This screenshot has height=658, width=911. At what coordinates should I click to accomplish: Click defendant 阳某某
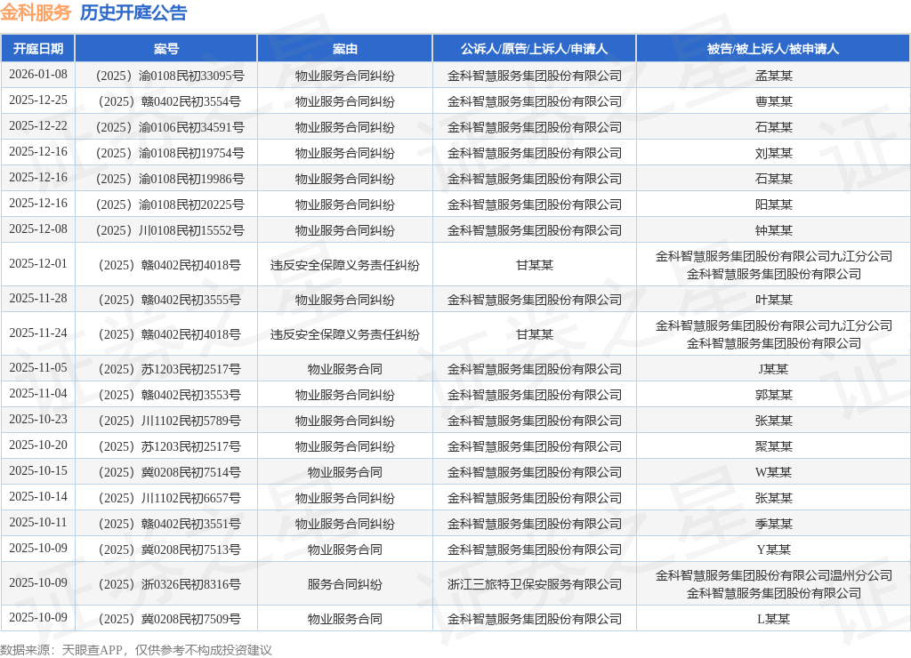(773, 205)
